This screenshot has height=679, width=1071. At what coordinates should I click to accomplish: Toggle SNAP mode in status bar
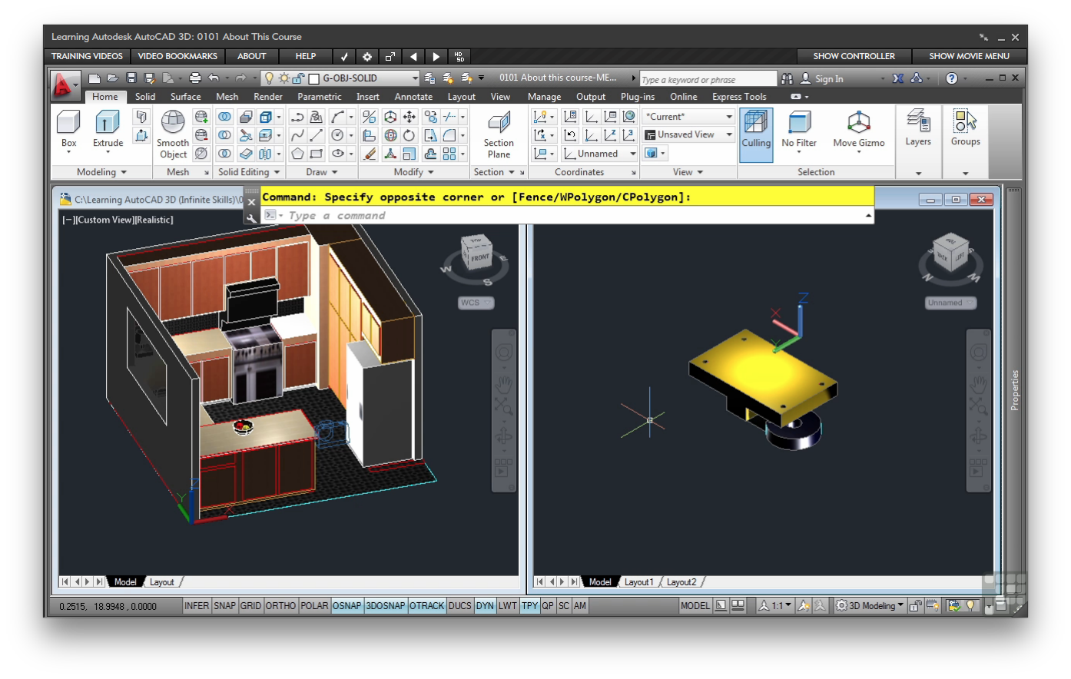[224, 606]
